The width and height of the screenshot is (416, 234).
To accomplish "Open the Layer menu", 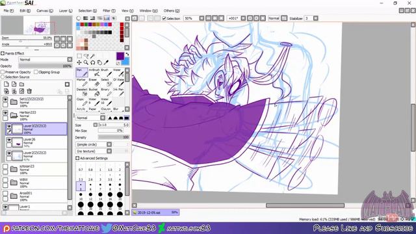I will click(x=66, y=10).
